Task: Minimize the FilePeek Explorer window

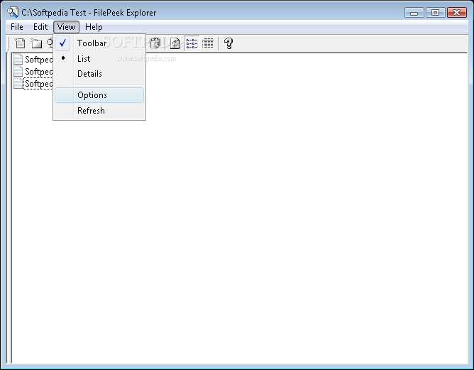Action: pos(414,12)
